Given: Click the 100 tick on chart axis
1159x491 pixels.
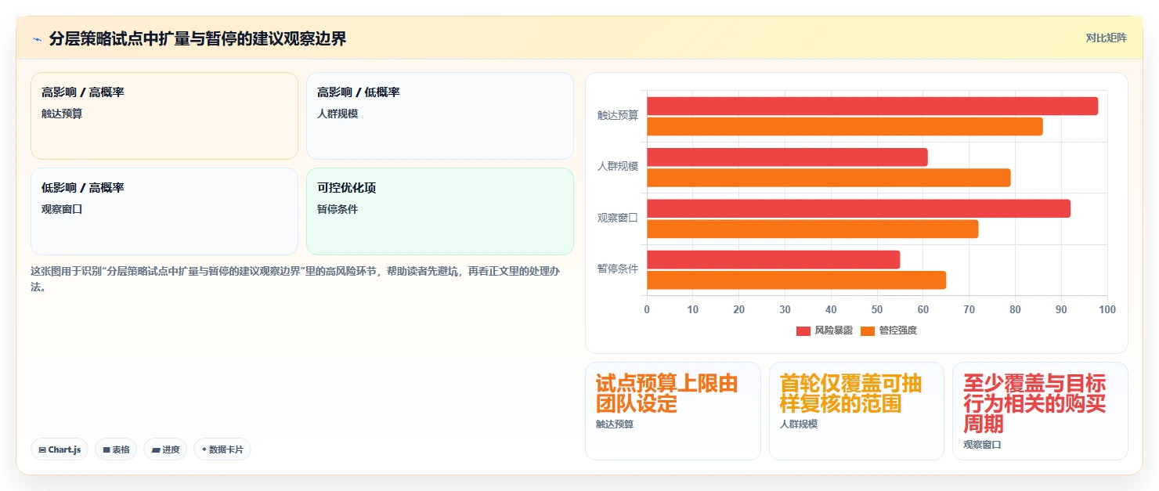Looking at the screenshot, I should tap(1107, 309).
